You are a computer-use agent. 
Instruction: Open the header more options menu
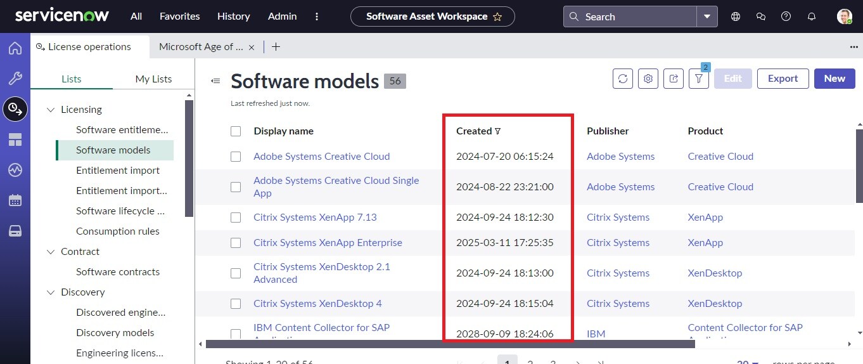point(317,16)
